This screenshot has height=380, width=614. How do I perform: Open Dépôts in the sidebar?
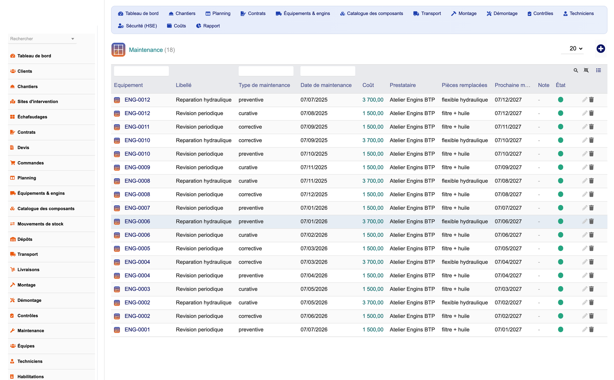(51, 239)
